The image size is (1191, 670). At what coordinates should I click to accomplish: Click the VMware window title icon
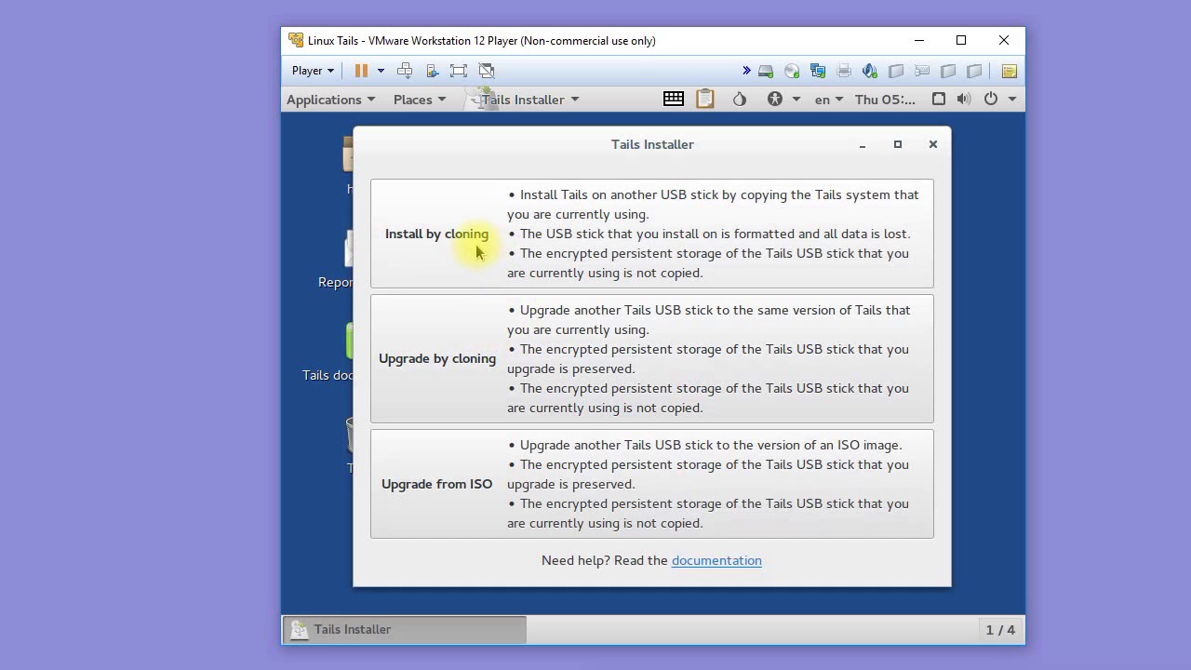click(x=296, y=40)
